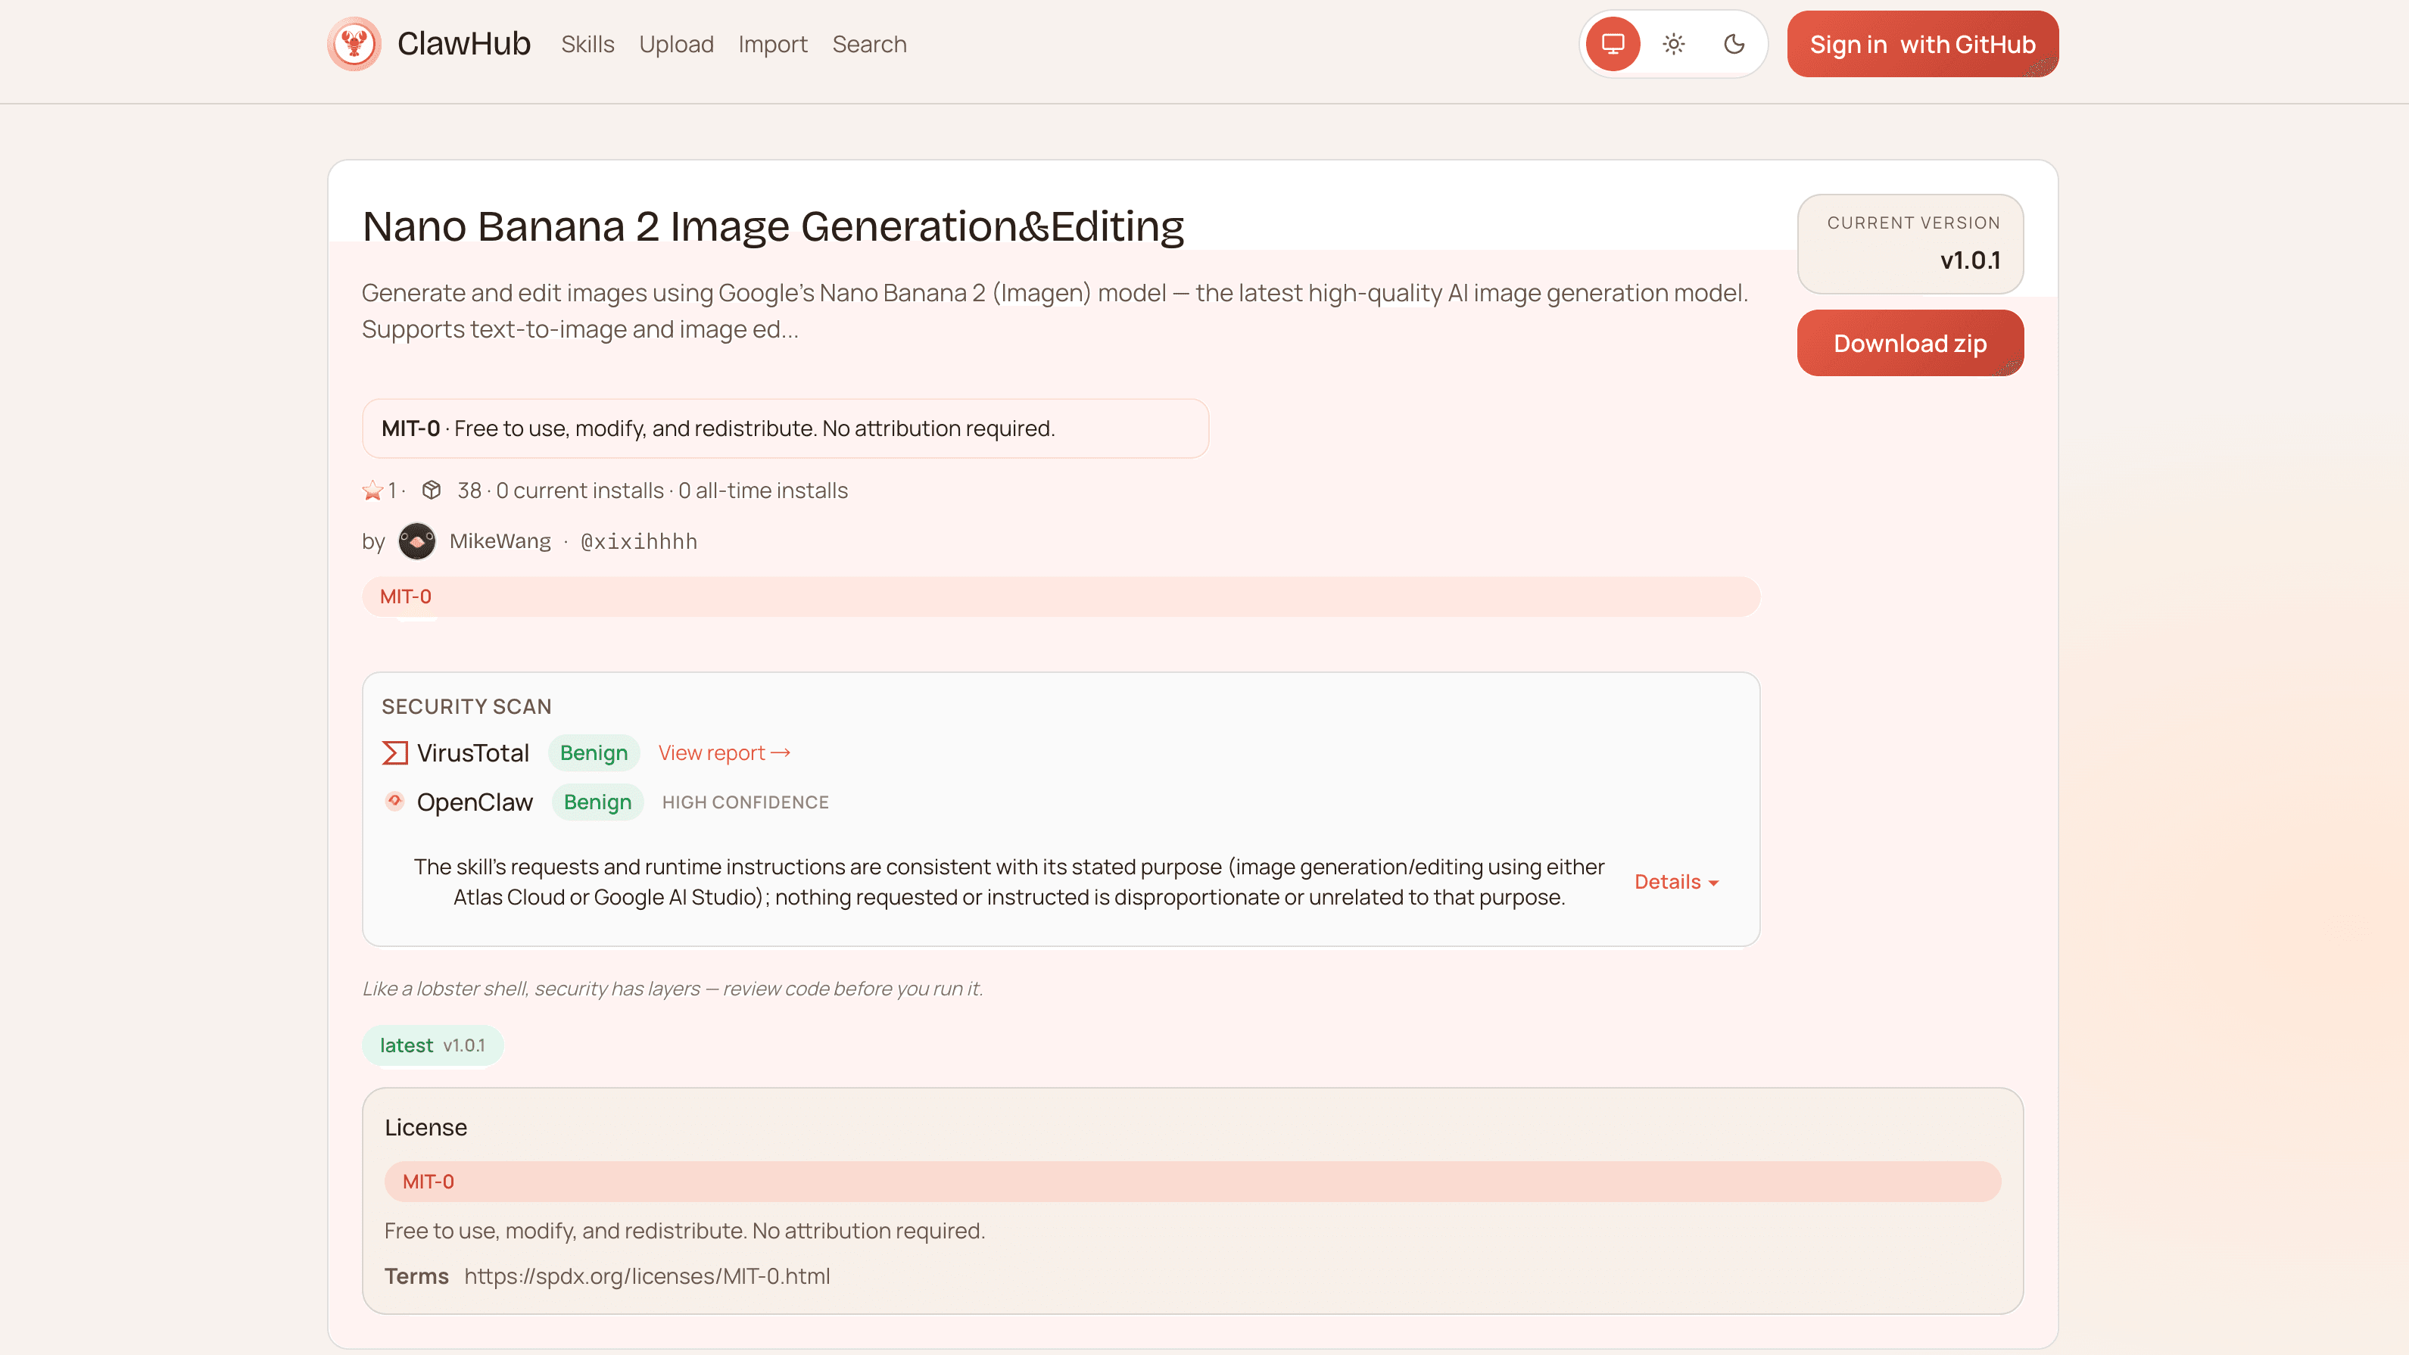Click the @xixihhhh author handle

click(639, 541)
